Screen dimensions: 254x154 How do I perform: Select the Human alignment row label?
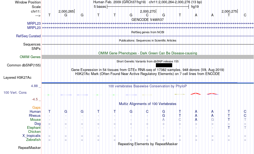point(35,111)
